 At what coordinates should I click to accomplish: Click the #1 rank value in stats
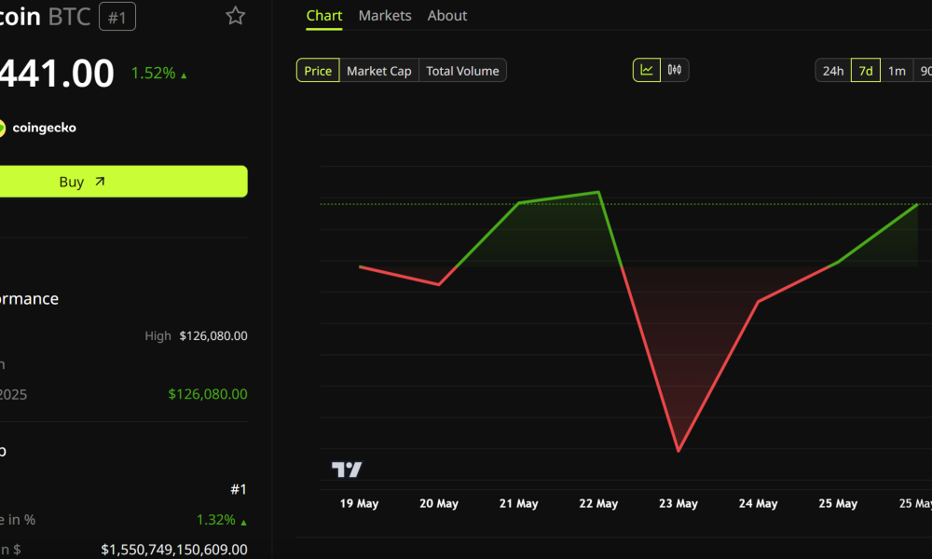point(239,489)
